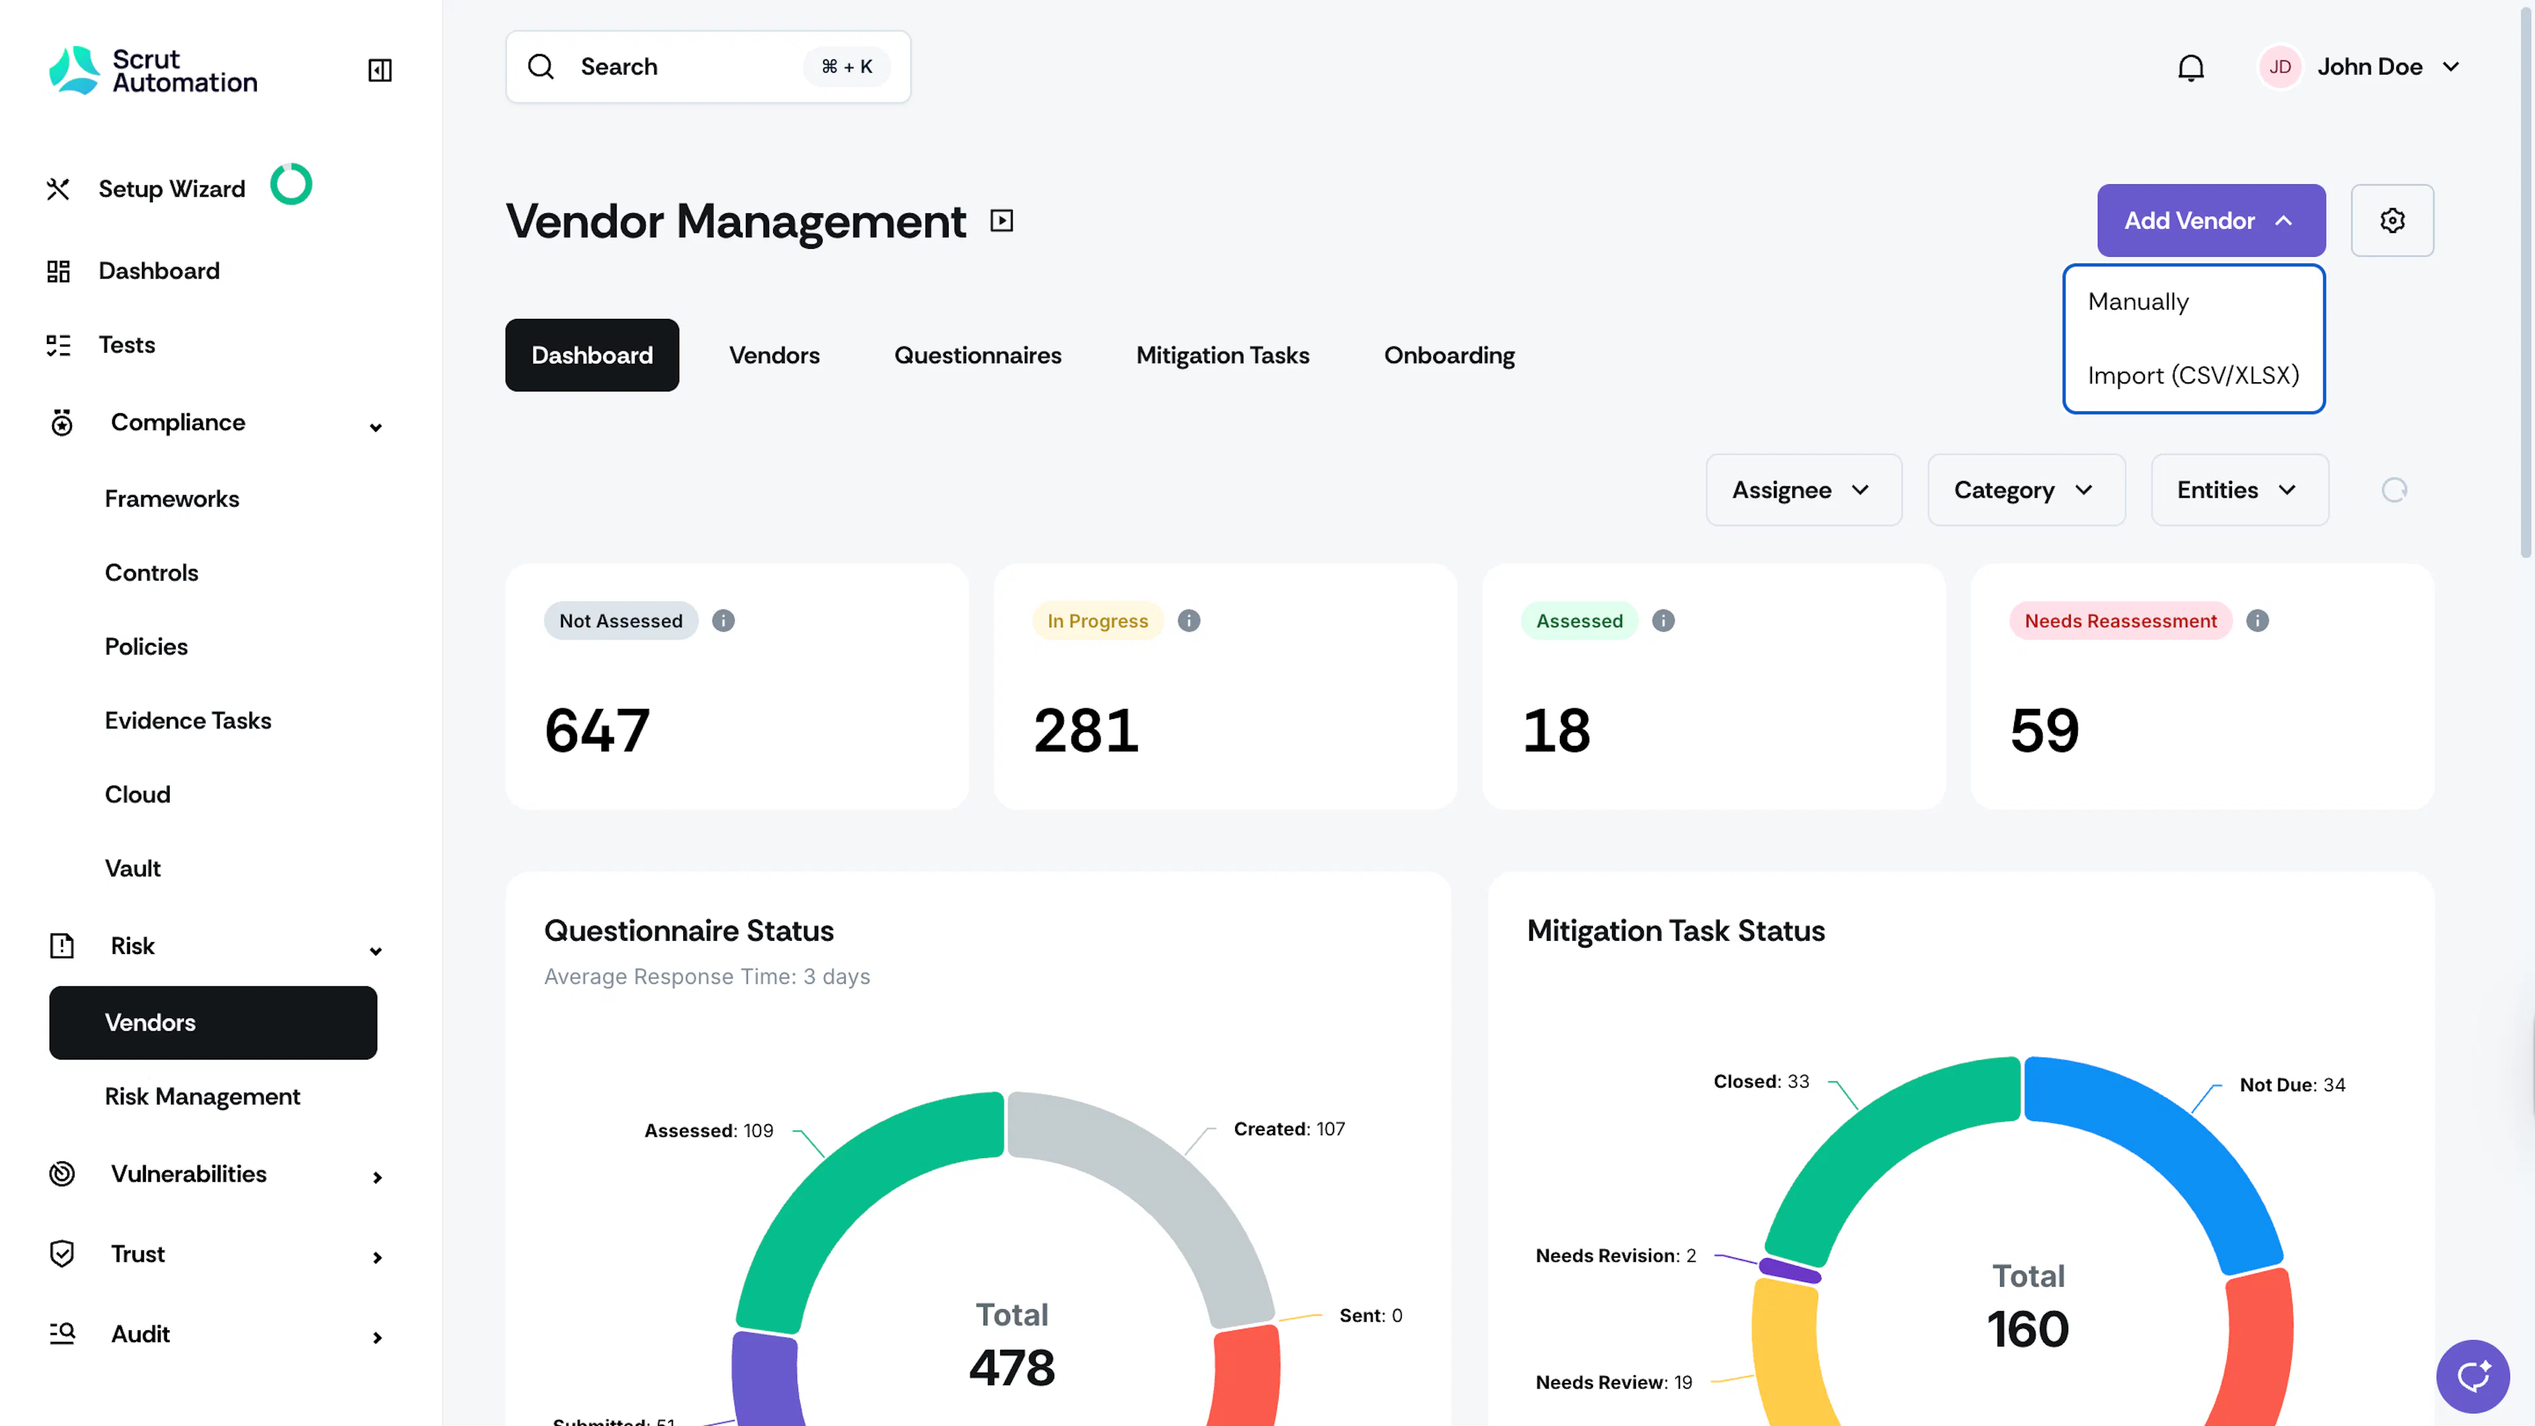The height and width of the screenshot is (1426, 2535).
Task: Go to Risk Management in sidebar
Action: [203, 1097]
